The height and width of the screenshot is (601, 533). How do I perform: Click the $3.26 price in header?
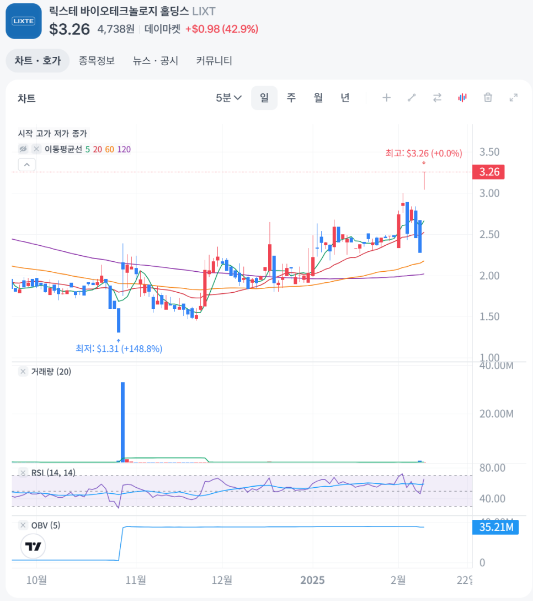tap(70, 29)
